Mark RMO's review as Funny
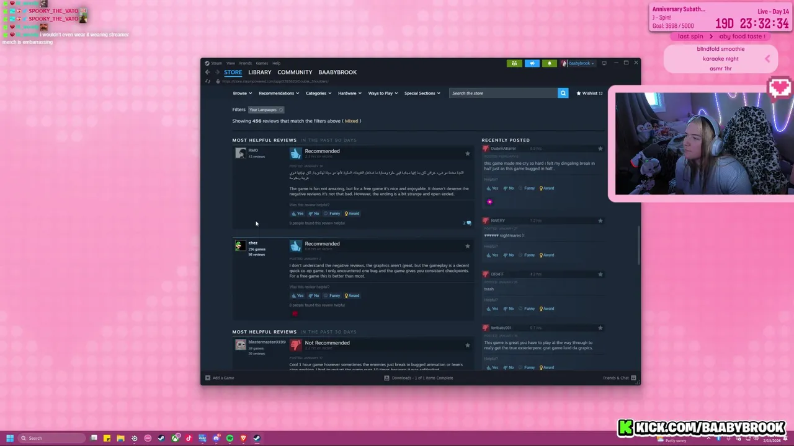Screen dimensions: 794x446 pos(332,214)
